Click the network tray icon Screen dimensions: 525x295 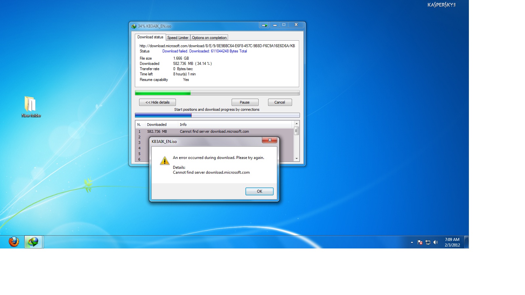(428, 242)
